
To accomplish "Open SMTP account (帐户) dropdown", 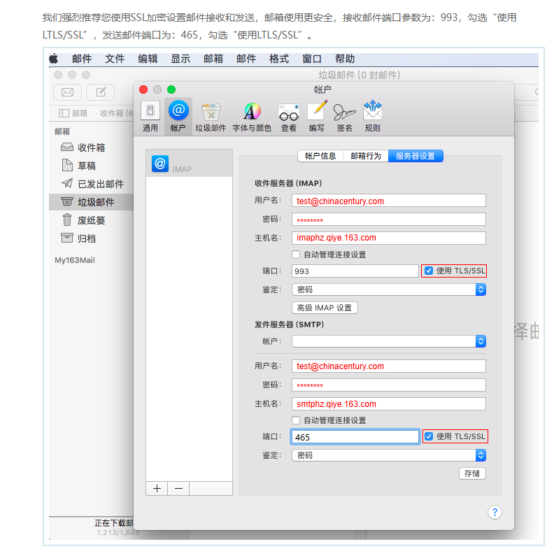I will (389, 341).
